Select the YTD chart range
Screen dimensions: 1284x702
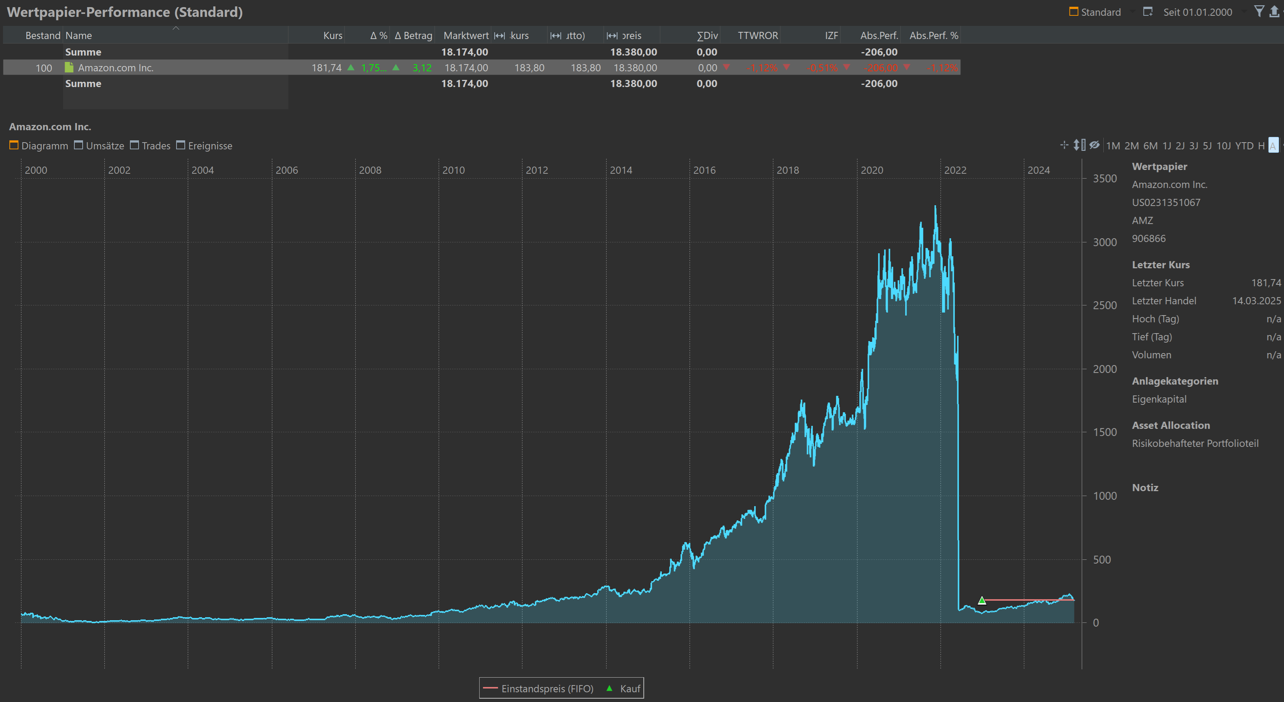click(1243, 145)
